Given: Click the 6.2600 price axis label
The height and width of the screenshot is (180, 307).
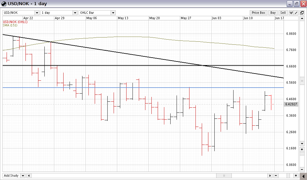Looking at the screenshot, I should 291,132.
